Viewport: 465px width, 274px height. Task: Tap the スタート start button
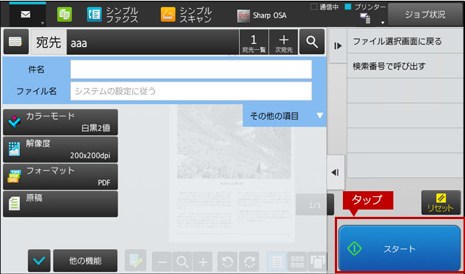(x=399, y=248)
